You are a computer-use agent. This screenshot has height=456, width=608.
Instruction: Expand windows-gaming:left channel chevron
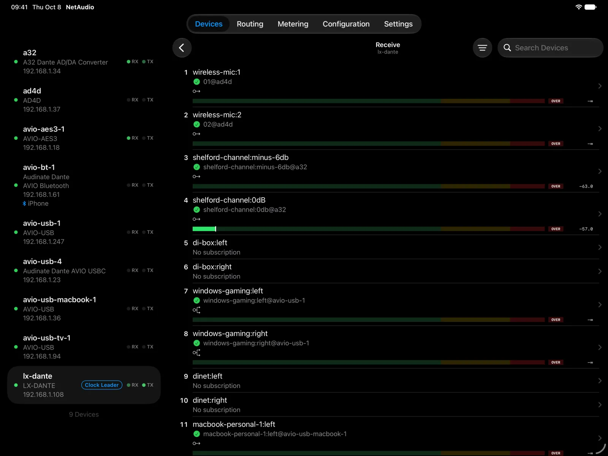600,305
